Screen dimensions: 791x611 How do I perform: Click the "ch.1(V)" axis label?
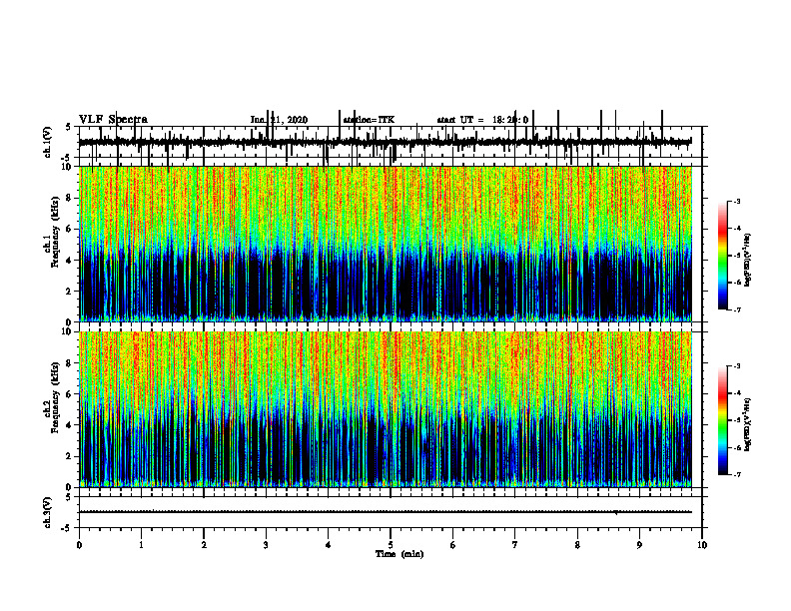pyautogui.click(x=48, y=142)
